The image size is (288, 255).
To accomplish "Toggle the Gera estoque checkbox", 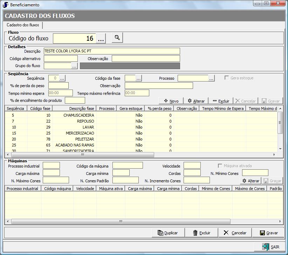I will point(227,78).
